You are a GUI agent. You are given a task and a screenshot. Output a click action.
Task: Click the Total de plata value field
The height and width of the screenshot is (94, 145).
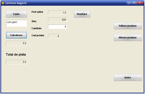click(x=16, y=62)
